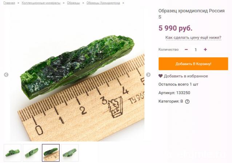Show the next product image with right arrow

[148, 75]
